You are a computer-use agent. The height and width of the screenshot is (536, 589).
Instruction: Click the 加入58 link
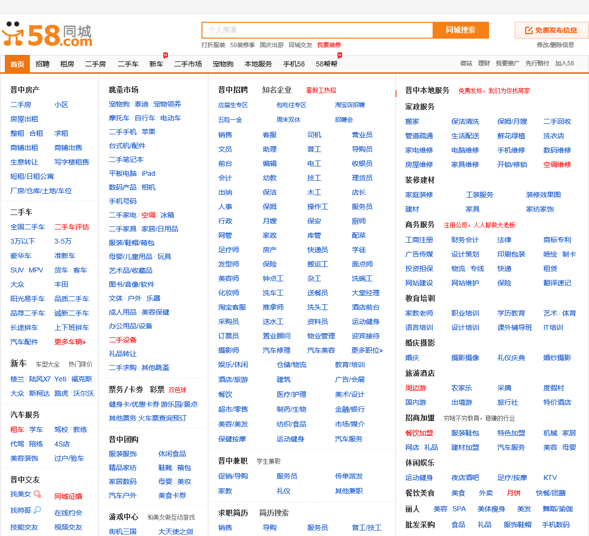[x=565, y=63]
